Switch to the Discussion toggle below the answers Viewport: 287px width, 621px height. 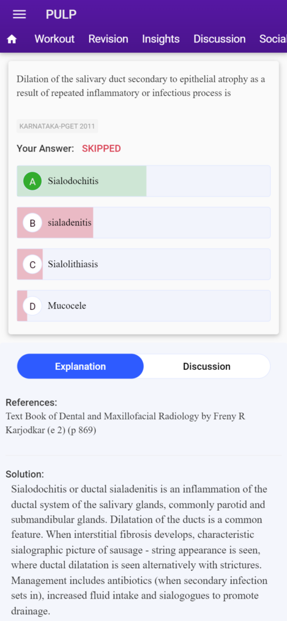coord(206,366)
